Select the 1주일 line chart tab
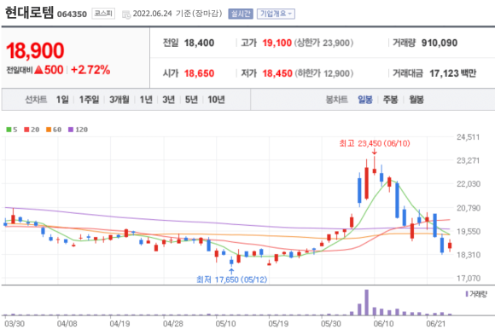Screen dimensions: 495x335 click(89, 100)
